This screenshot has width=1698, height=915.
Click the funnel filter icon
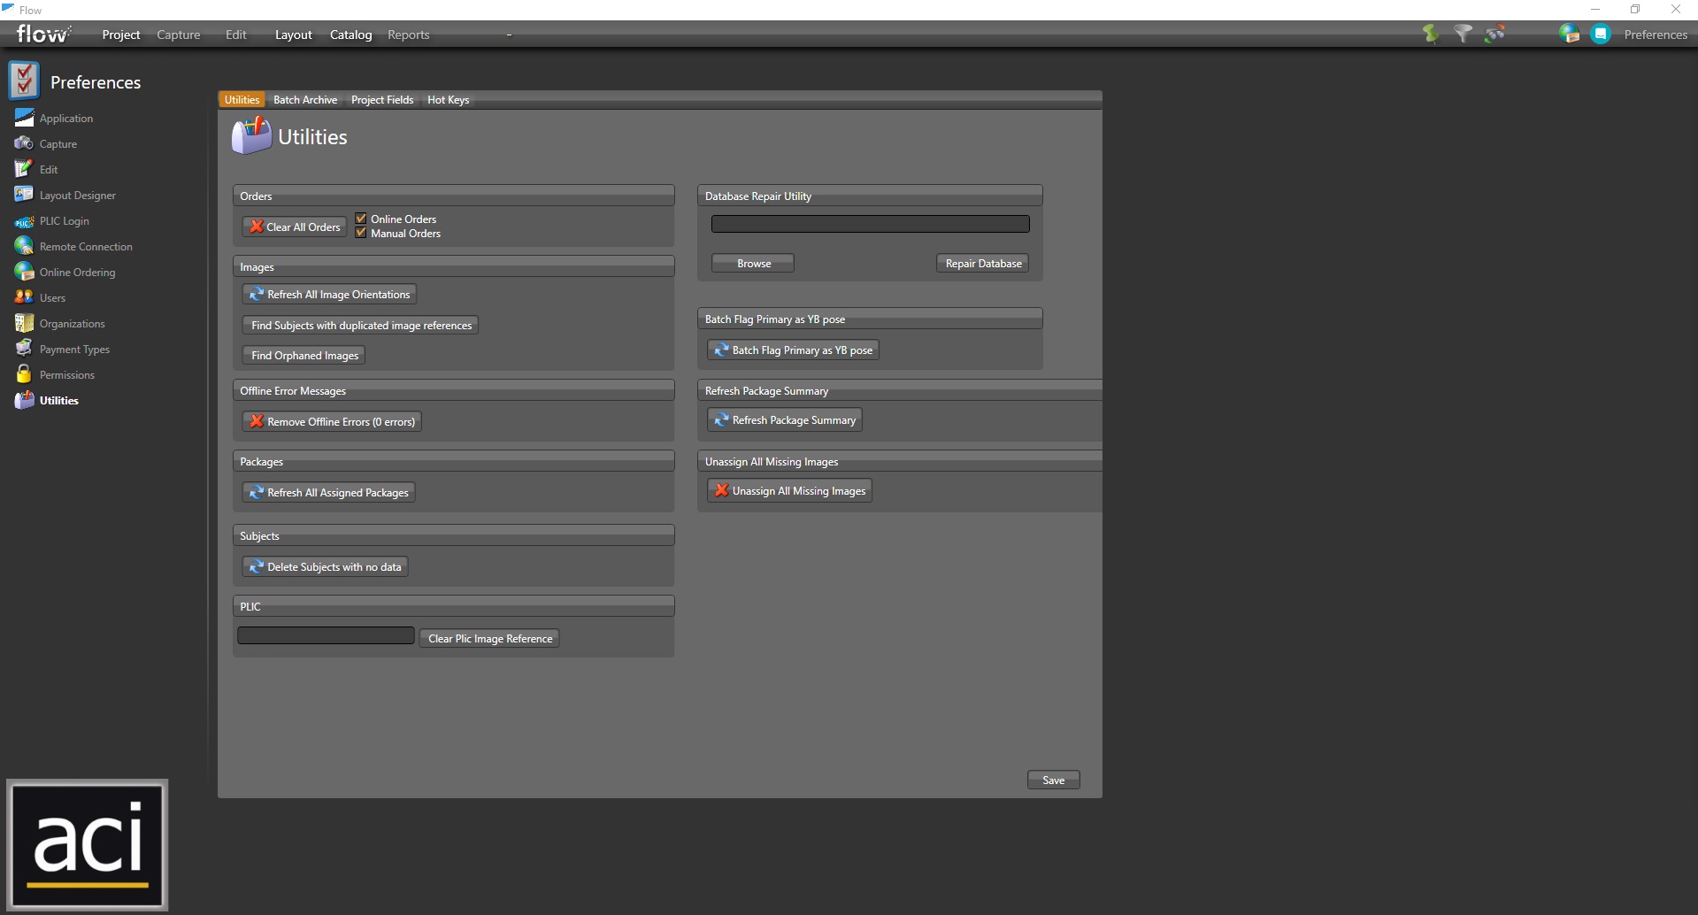point(1463,34)
